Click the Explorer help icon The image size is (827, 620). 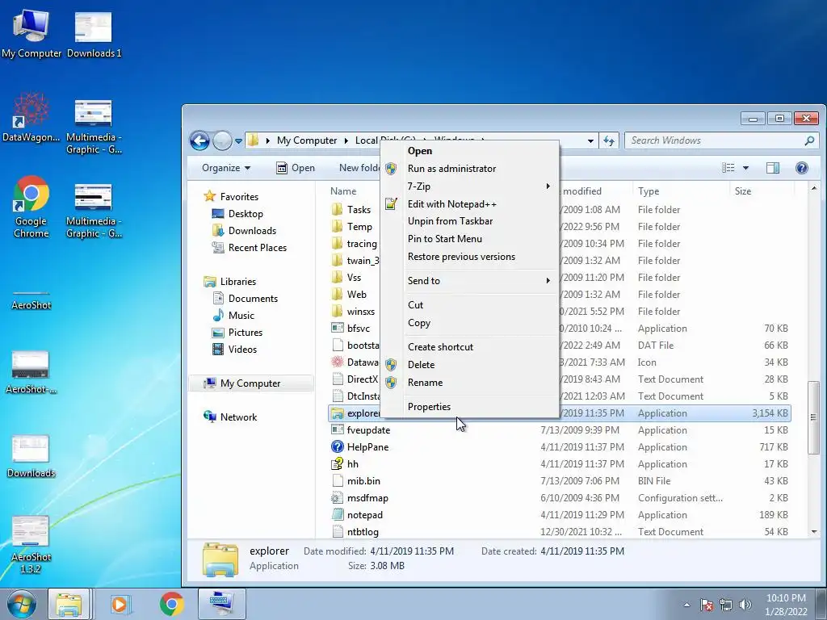[802, 168]
